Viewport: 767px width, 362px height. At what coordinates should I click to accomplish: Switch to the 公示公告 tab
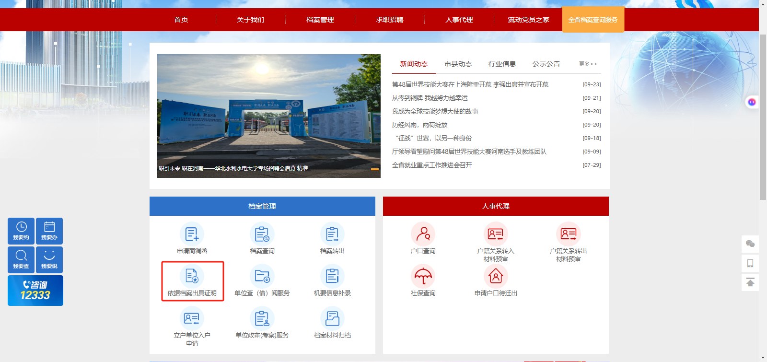546,64
